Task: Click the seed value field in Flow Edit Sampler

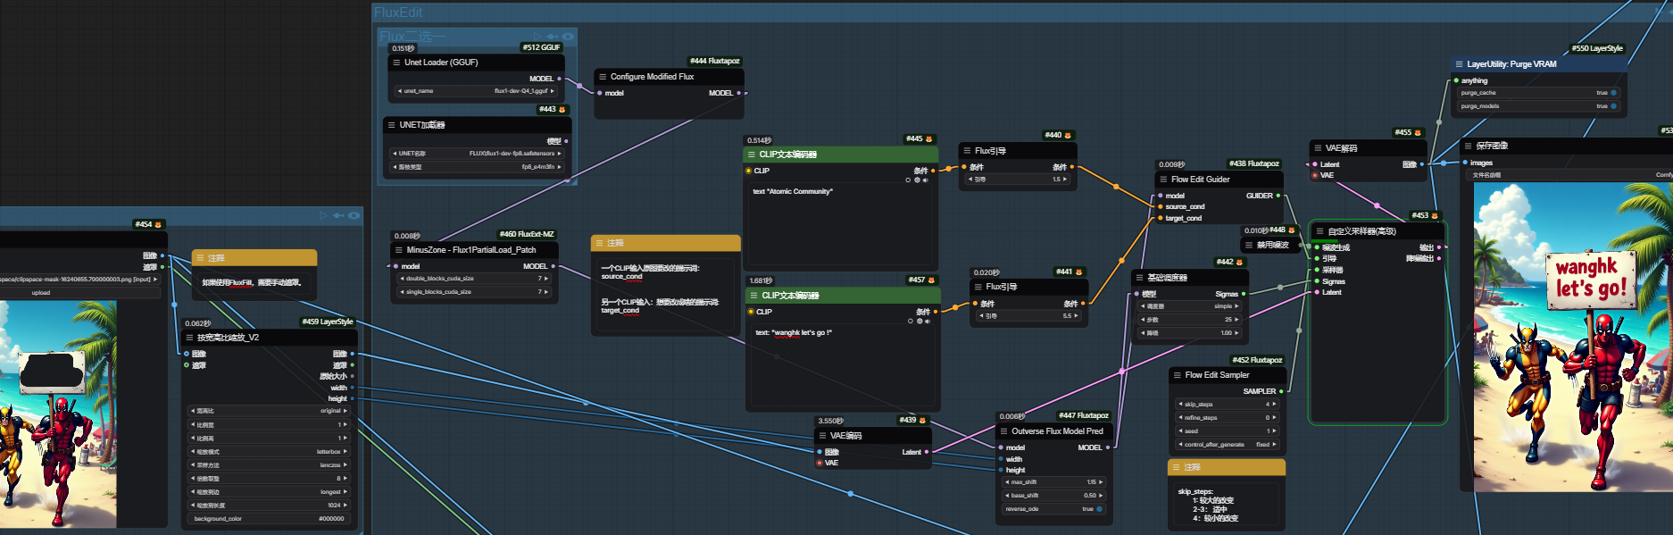Action: [x=1228, y=431]
